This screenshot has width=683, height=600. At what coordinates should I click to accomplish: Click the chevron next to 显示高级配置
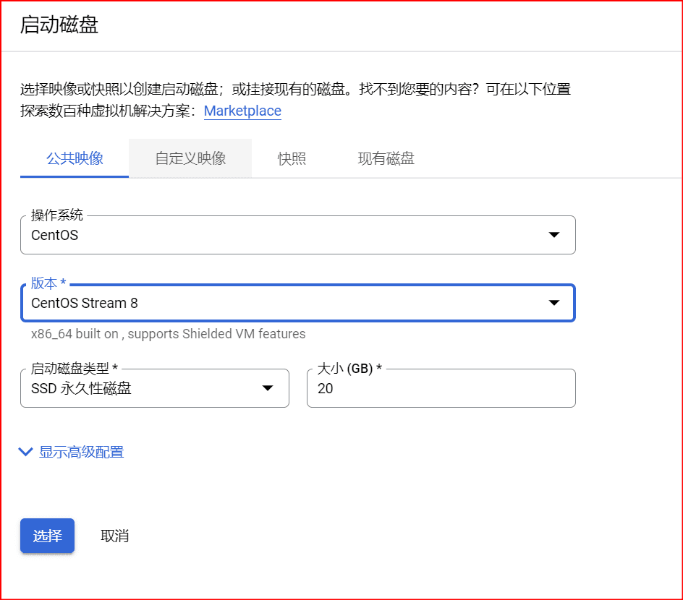25,452
